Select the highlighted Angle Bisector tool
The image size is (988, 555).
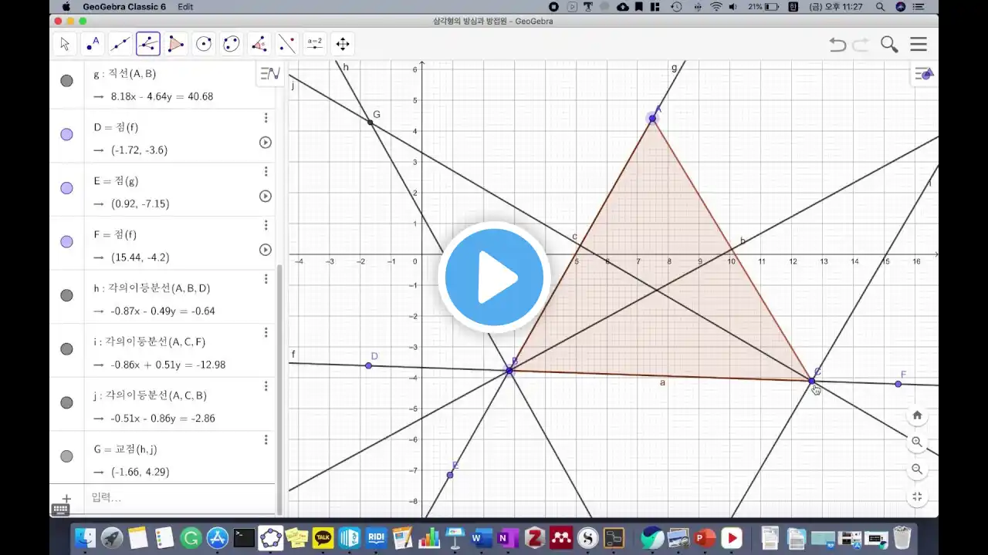[x=148, y=45]
